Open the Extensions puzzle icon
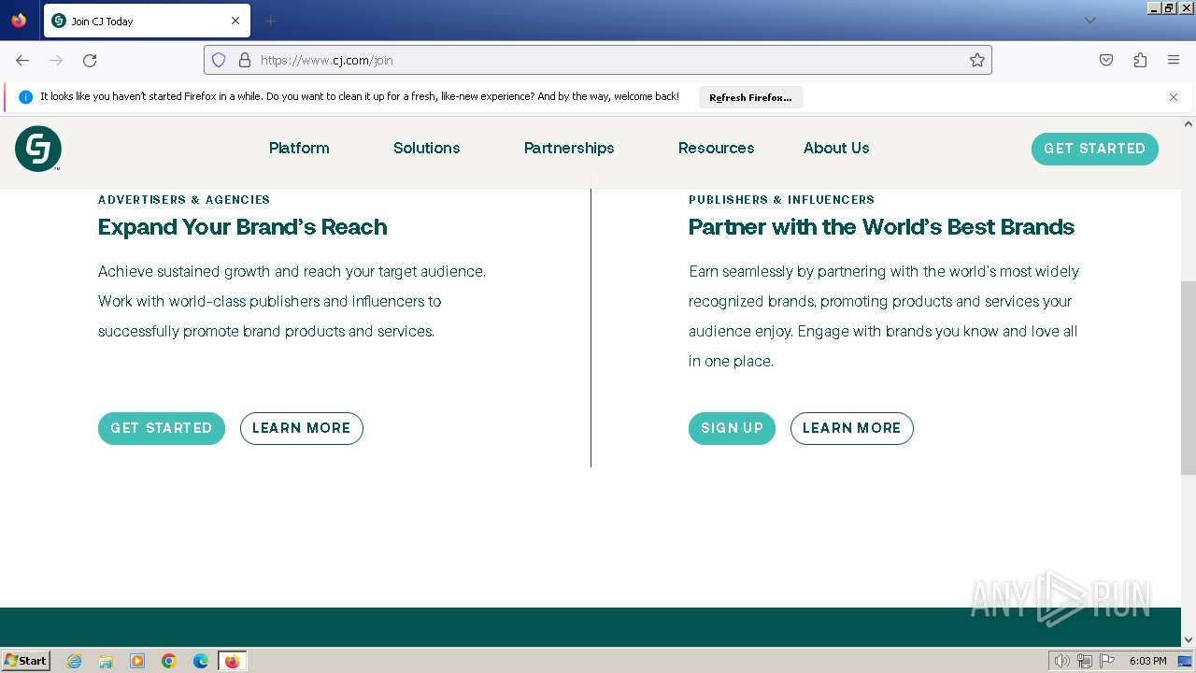Viewport: 1196px width, 673px height. [x=1140, y=60]
